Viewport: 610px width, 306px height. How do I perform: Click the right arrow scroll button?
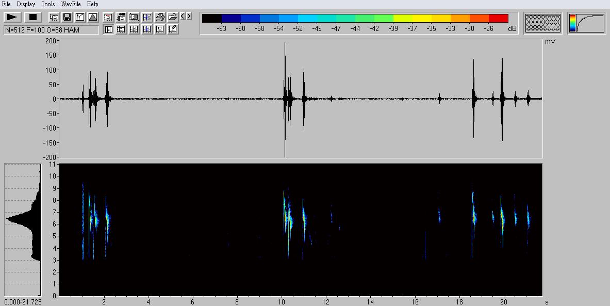tap(189, 17)
